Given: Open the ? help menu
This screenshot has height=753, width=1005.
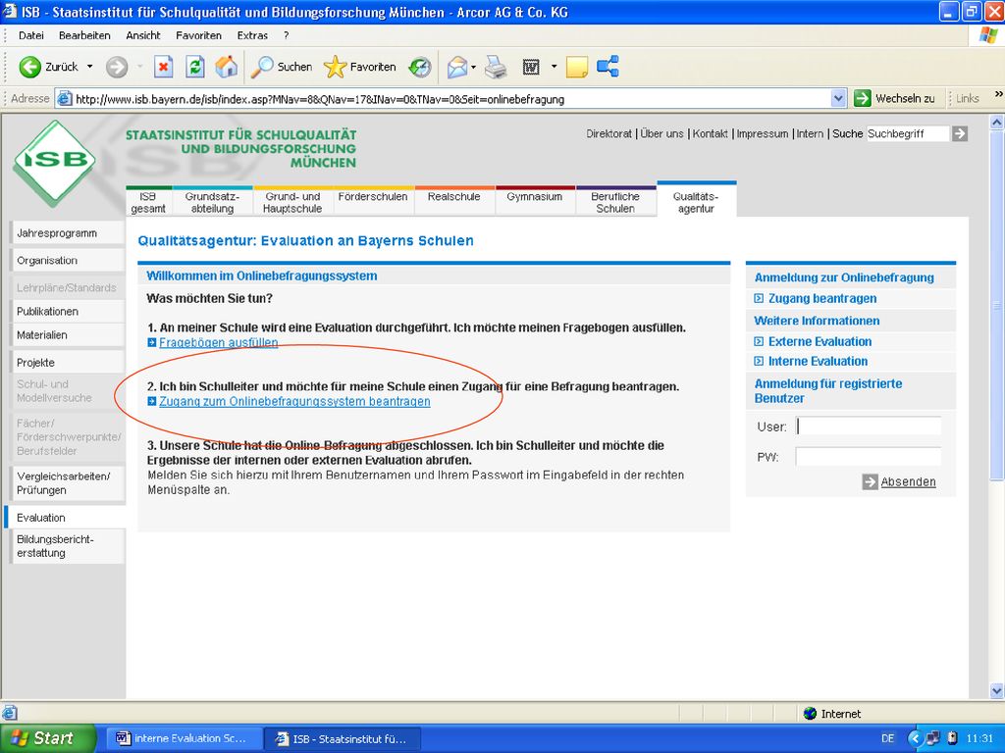Looking at the screenshot, I should point(287,36).
